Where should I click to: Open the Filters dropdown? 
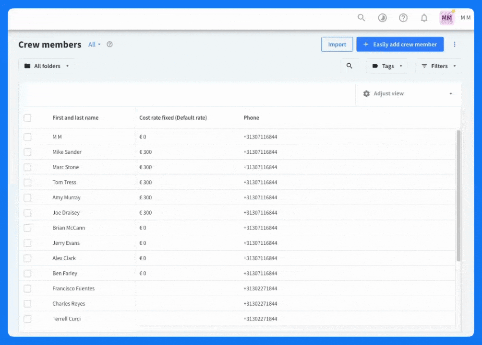(439, 66)
